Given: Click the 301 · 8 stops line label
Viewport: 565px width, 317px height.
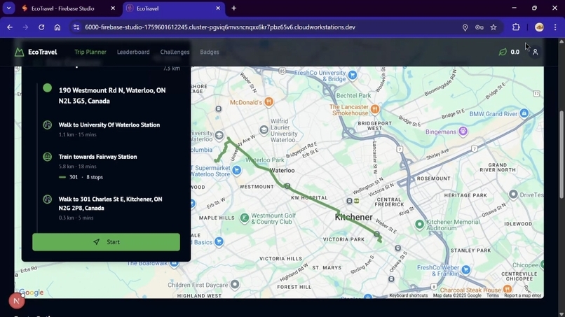Looking at the screenshot, I should (81, 177).
